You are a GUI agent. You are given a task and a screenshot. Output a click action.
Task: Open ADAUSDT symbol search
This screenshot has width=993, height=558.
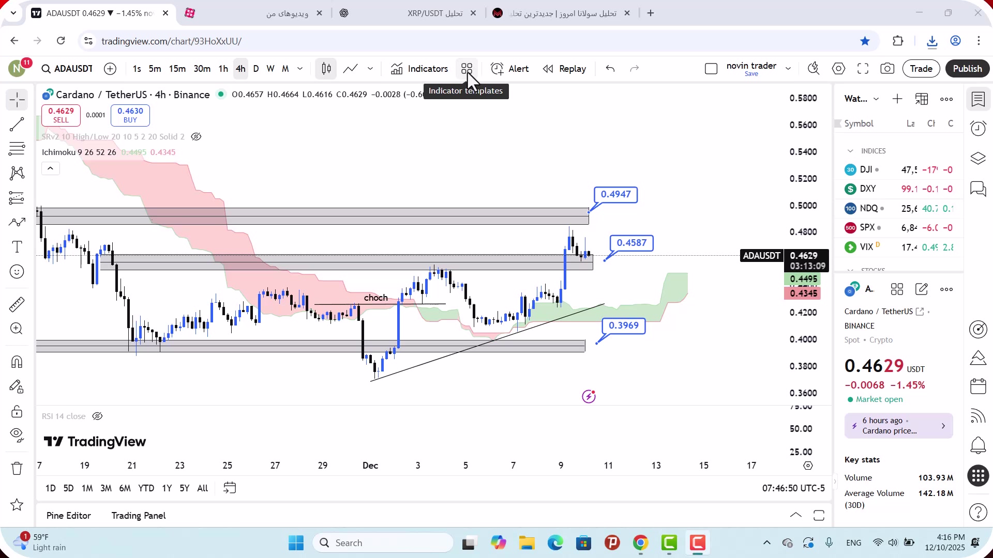67,69
